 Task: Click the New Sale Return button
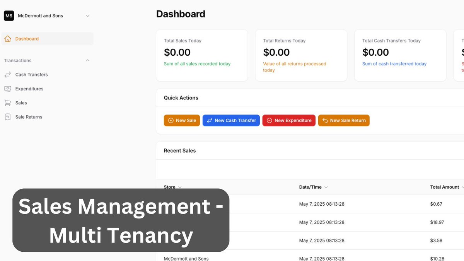pos(344,121)
